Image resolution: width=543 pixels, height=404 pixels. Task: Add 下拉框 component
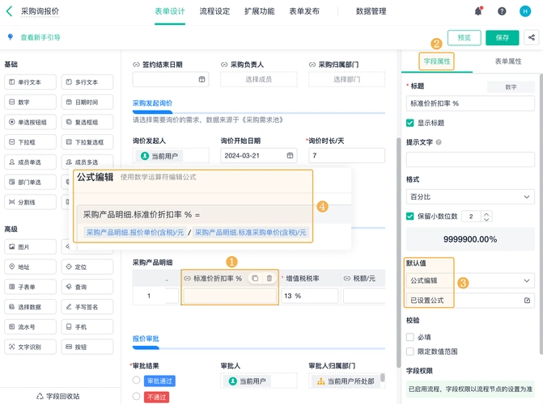[30, 142]
